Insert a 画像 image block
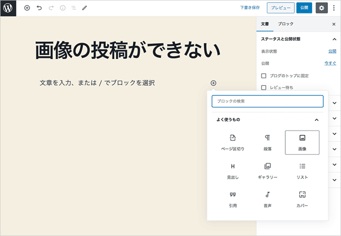The height and width of the screenshot is (236, 341). [302, 142]
